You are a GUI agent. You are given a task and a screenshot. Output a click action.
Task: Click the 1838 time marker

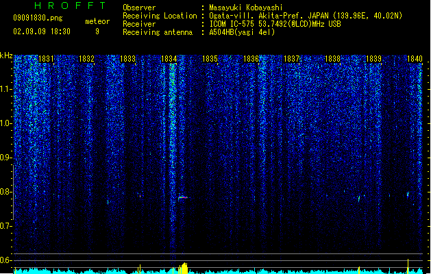coord(332,59)
